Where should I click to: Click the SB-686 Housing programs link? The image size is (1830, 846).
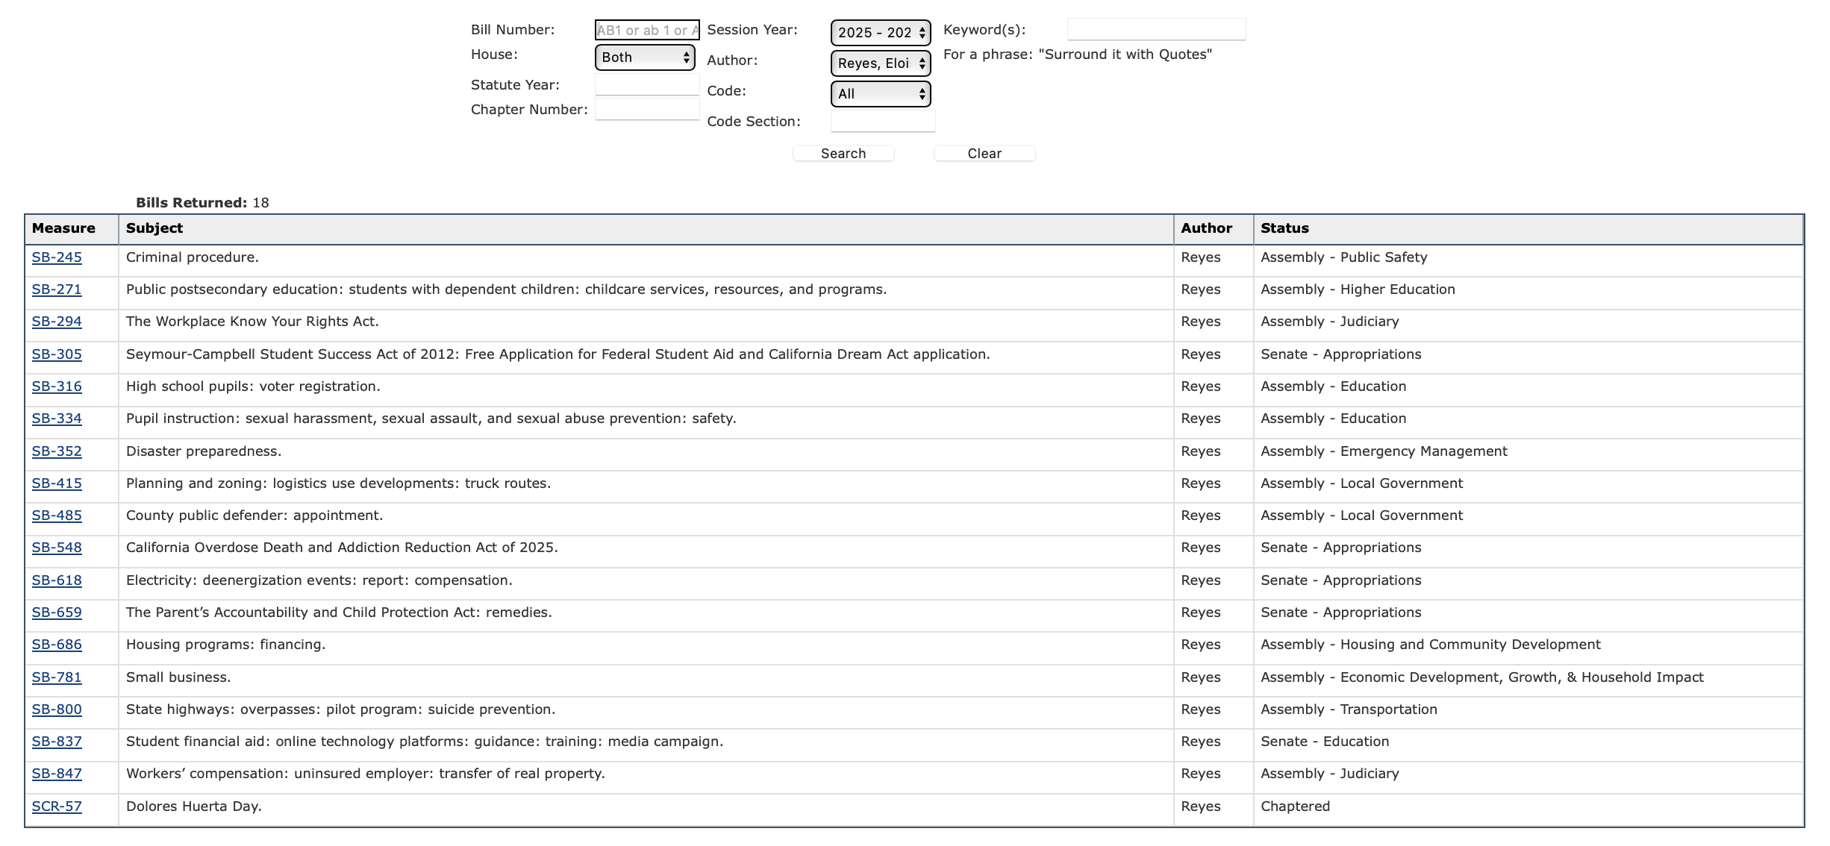57,645
